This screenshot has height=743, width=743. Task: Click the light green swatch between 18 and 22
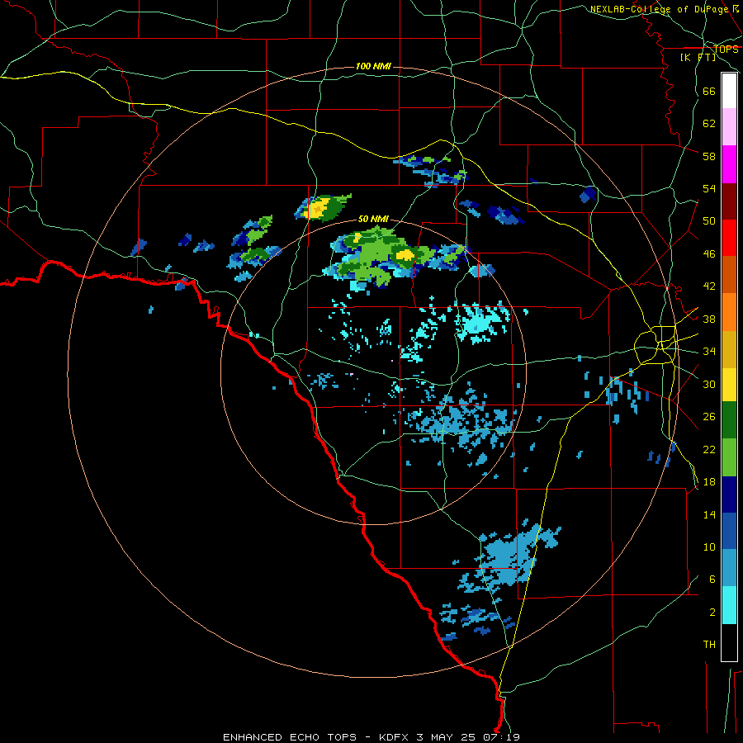[729, 457]
